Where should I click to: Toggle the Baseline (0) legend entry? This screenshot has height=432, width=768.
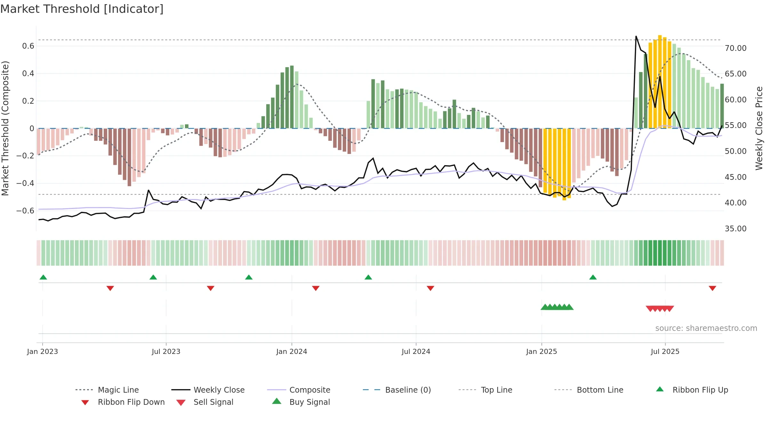tap(397, 390)
